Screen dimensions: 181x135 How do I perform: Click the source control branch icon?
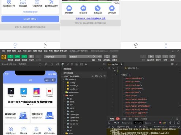72,64
